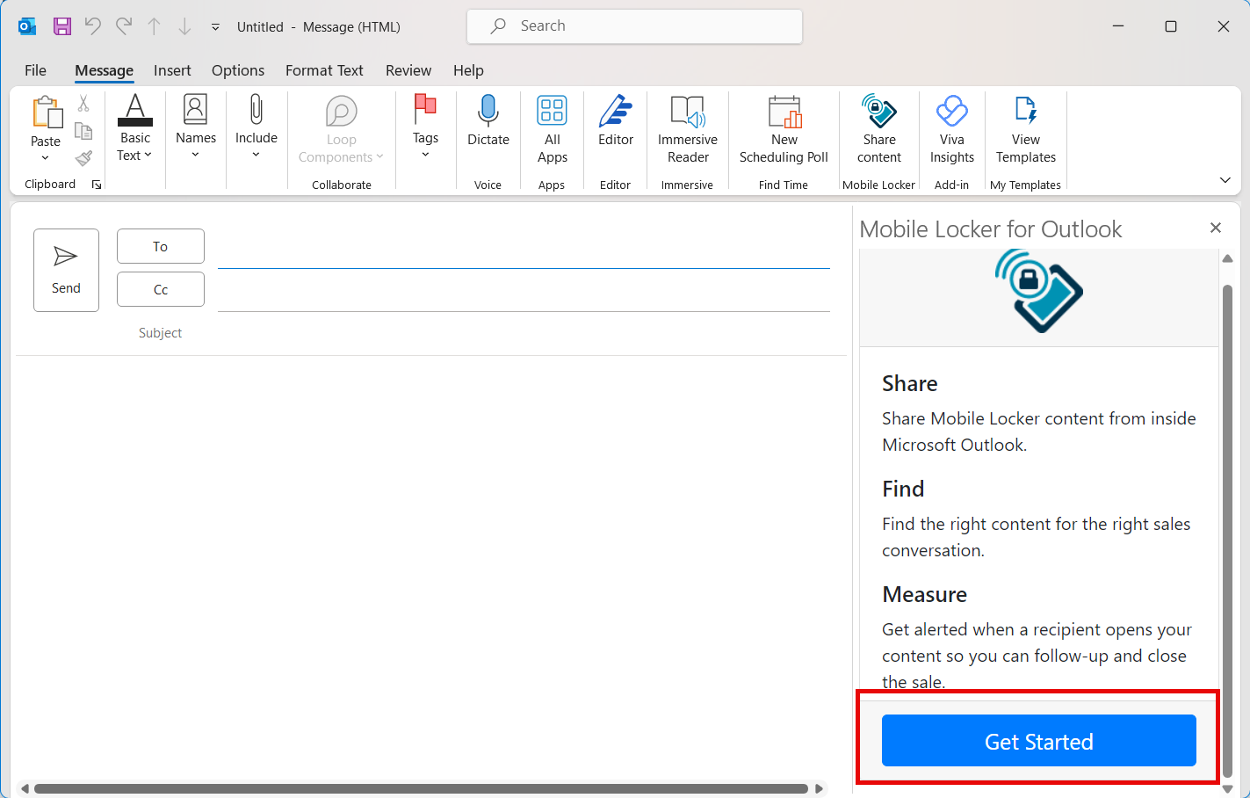Click the task pane vertical scrollbar

(1227, 531)
